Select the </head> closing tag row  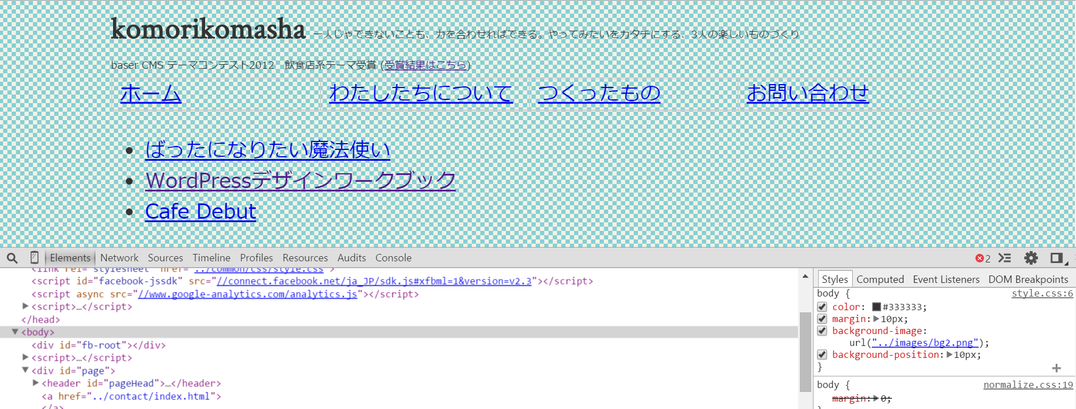pos(399,319)
